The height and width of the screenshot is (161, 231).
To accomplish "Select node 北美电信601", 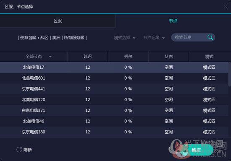I will 114,78.
